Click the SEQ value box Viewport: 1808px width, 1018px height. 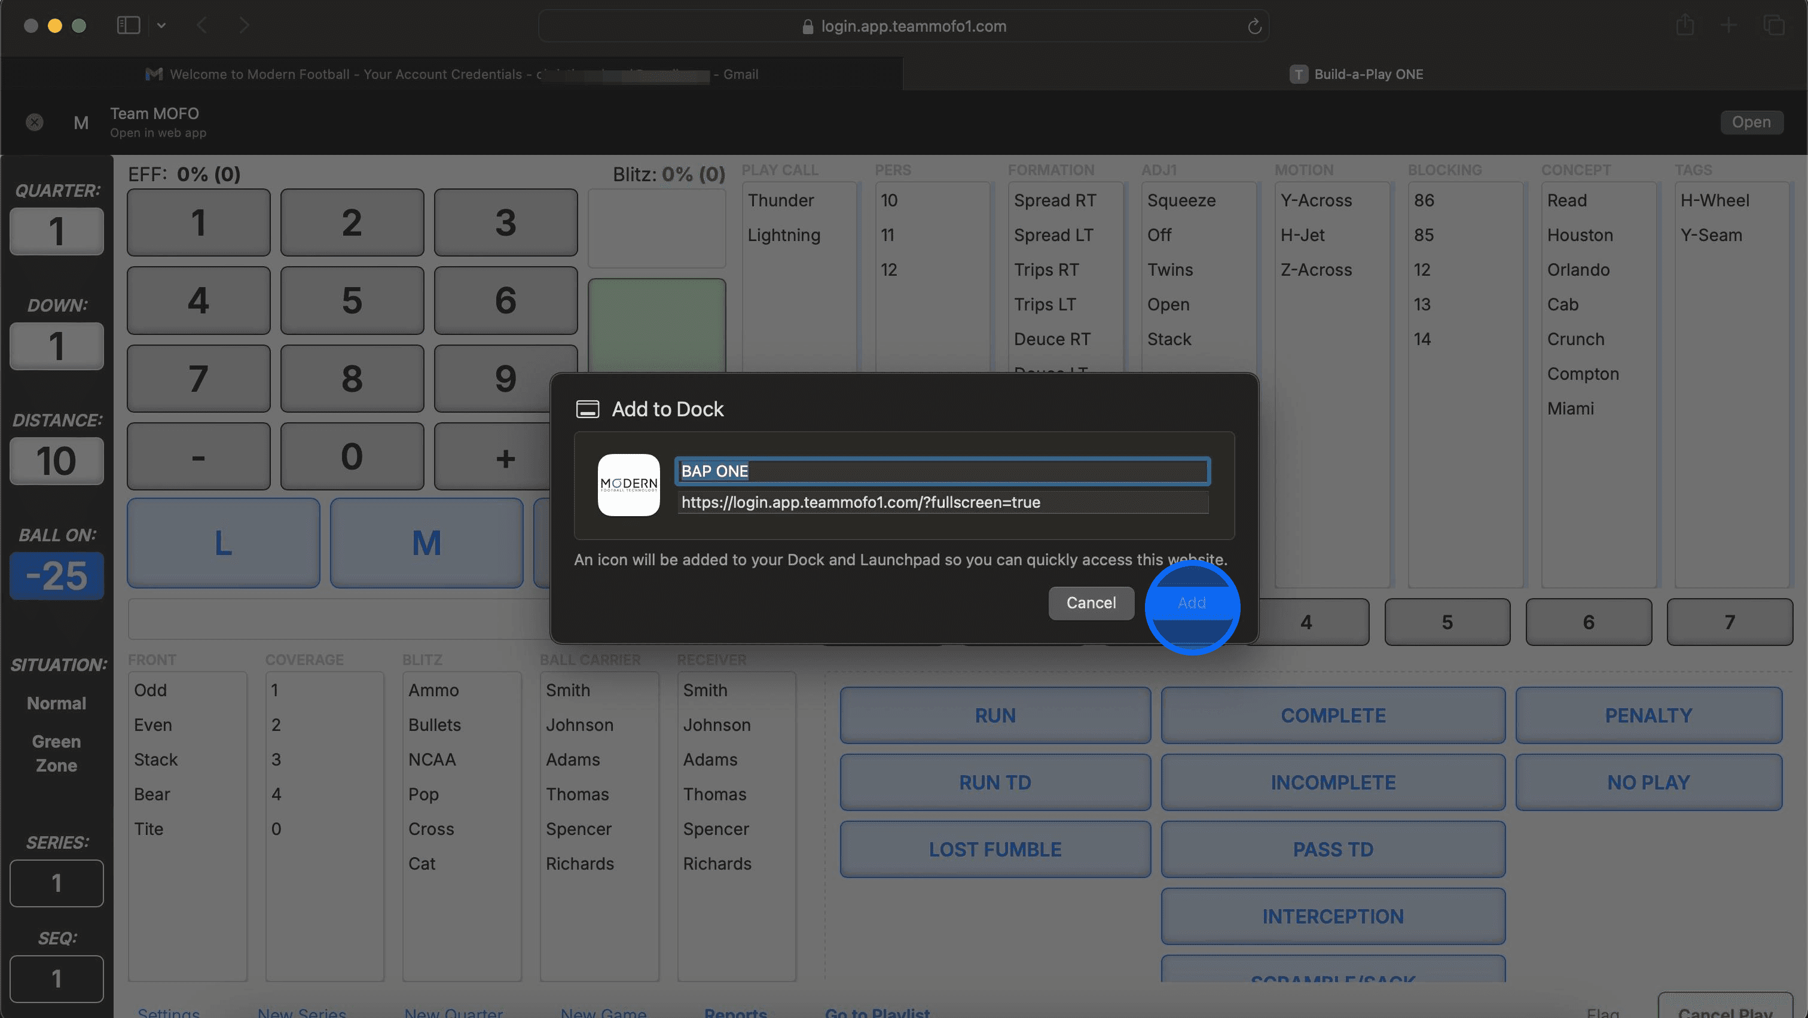coord(56,979)
